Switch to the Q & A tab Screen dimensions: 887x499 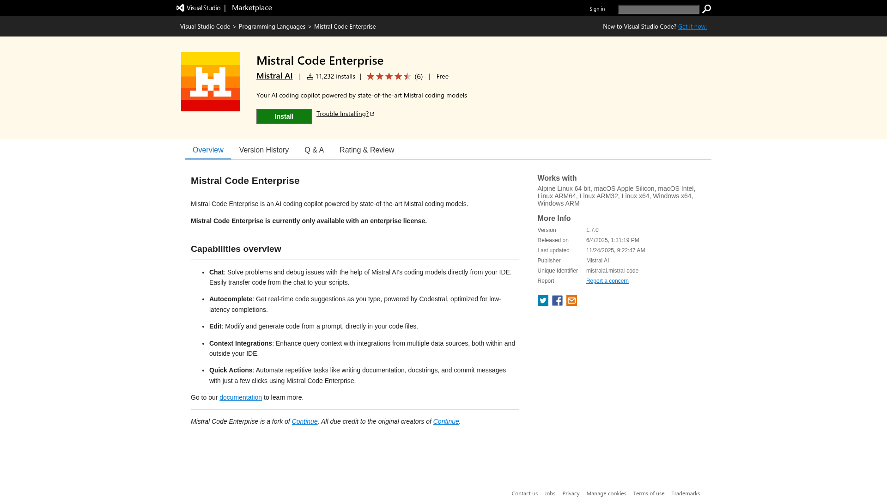(x=314, y=150)
